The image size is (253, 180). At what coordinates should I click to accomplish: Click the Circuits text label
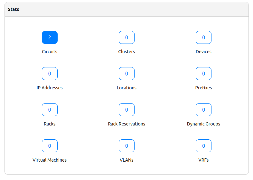[x=50, y=52]
